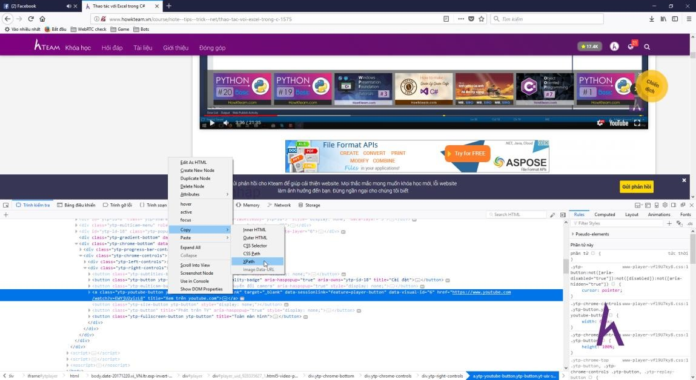Expand the ytp-fullscreen-button node

click(90, 316)
